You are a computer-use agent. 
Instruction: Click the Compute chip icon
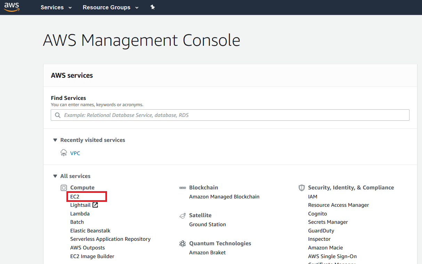tap(64, 188)
